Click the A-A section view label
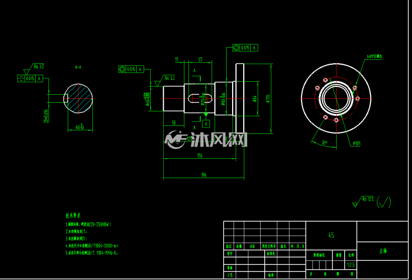This screenshot has width=412, height=280. coord(78,67)
